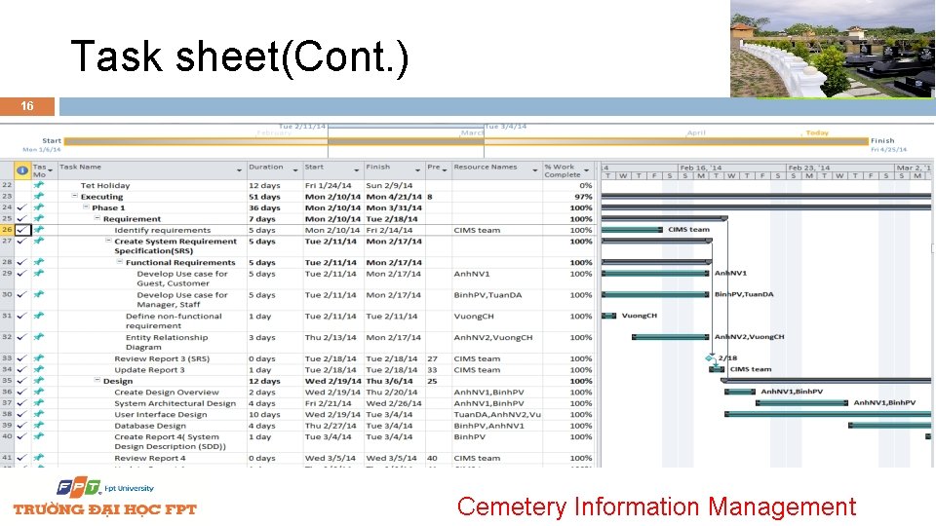
Task: Select row header 35
Action: click(x=7, y=381)
